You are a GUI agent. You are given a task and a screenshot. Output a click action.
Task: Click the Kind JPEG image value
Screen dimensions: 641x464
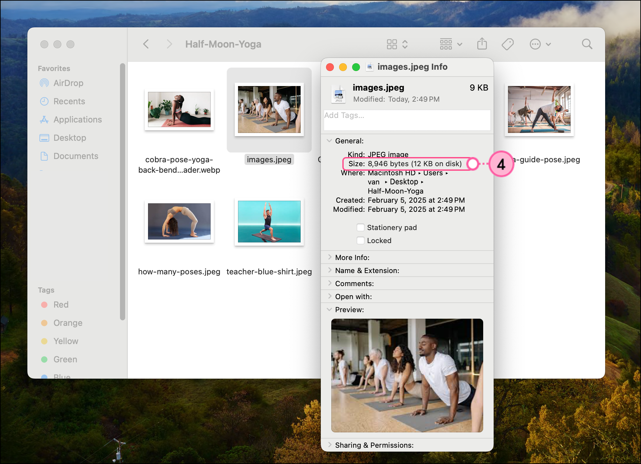coord(388,154)
